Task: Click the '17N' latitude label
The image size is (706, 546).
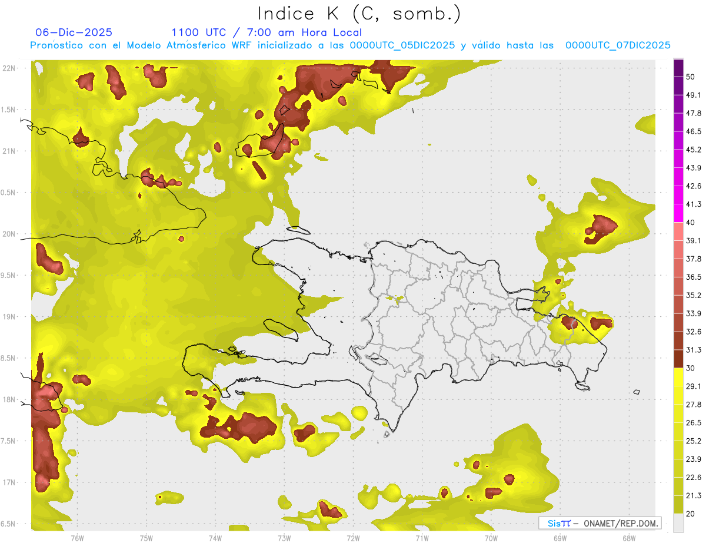Action: (x=10, y=482)
